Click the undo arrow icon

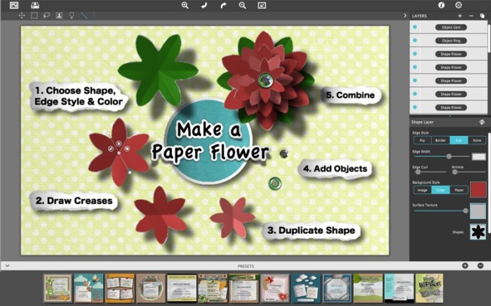click(204, 5)
